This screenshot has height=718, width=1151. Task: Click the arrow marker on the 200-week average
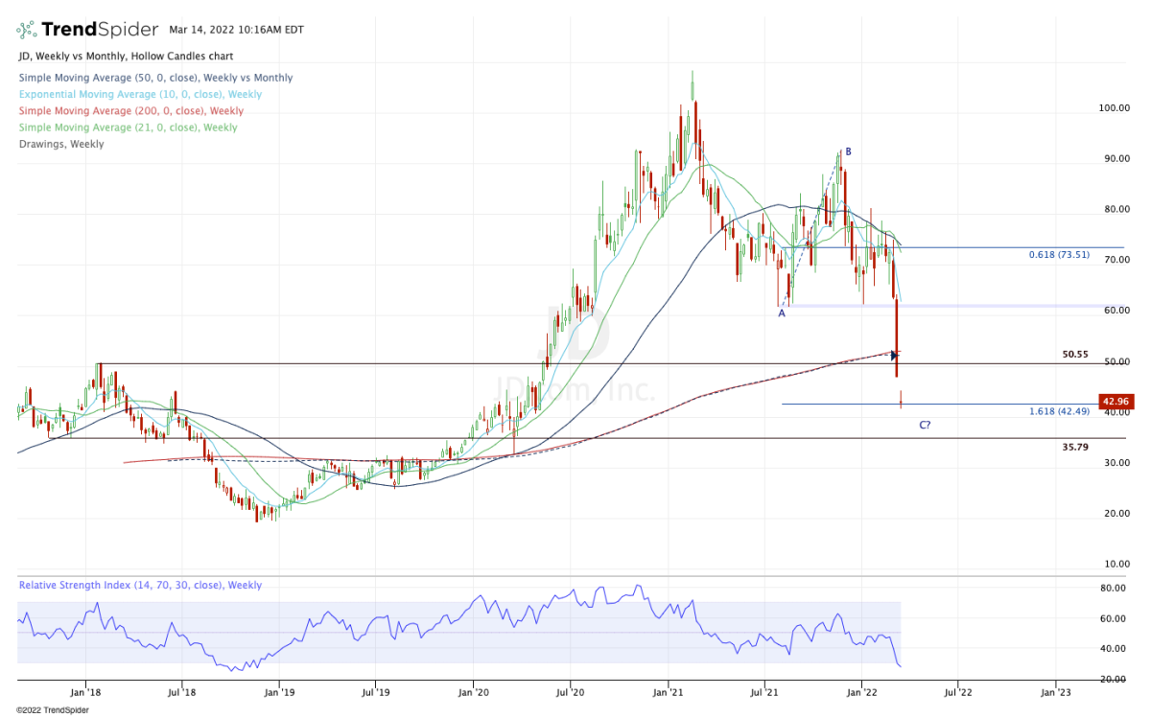(x=894, y=355)
